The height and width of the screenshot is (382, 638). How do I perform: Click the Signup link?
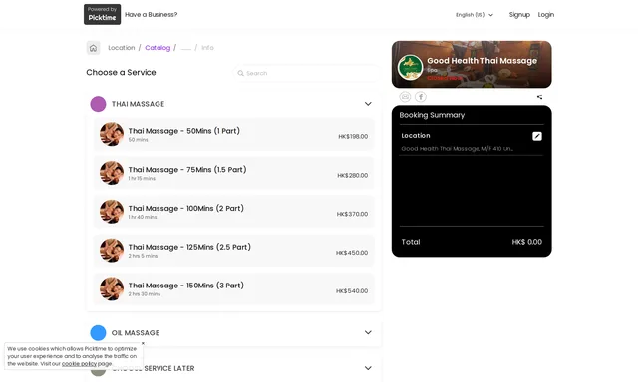(x=519, y=15)
